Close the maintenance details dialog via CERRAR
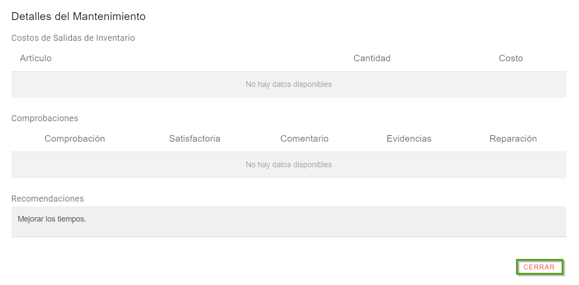579x285 pixels. click(539, 267)
